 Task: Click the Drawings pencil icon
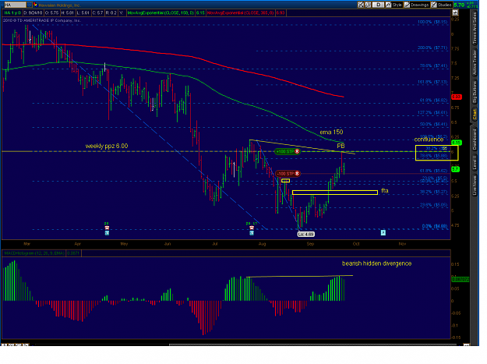407,5
